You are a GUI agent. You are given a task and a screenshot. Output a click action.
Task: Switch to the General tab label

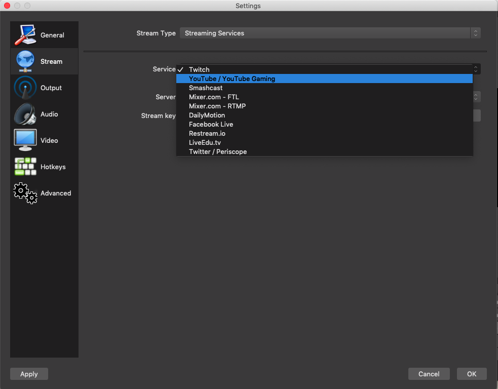52,35
